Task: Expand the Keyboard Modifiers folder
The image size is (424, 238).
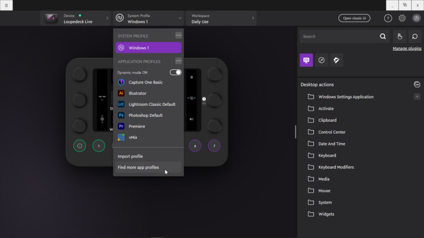Action: (x=331, y=167)
